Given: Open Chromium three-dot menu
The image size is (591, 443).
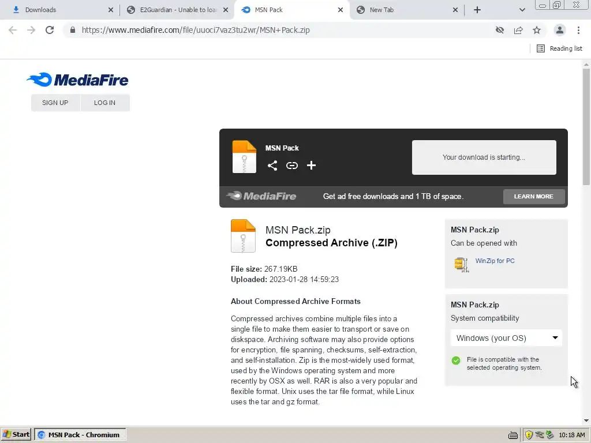Looking at the screenshot, I should coord(578,30).
